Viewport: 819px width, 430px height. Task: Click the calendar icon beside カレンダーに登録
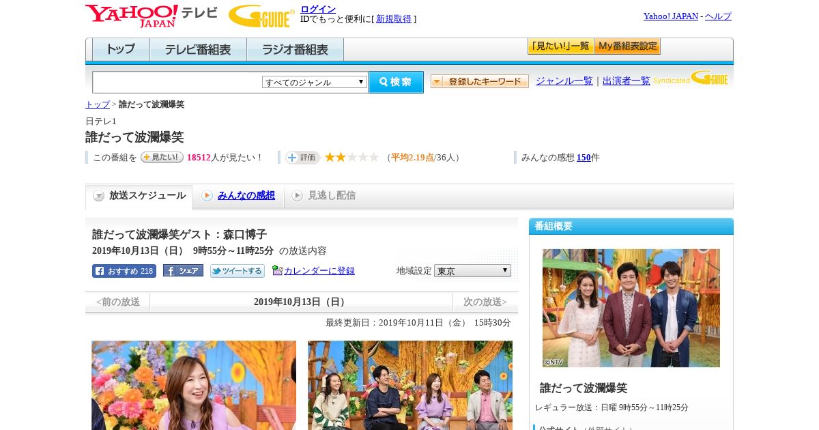click(x=277, y=270)
